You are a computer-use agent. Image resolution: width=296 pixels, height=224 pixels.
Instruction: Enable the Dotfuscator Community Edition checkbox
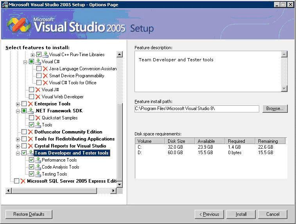pyautogui.click(x=24, y=132)
